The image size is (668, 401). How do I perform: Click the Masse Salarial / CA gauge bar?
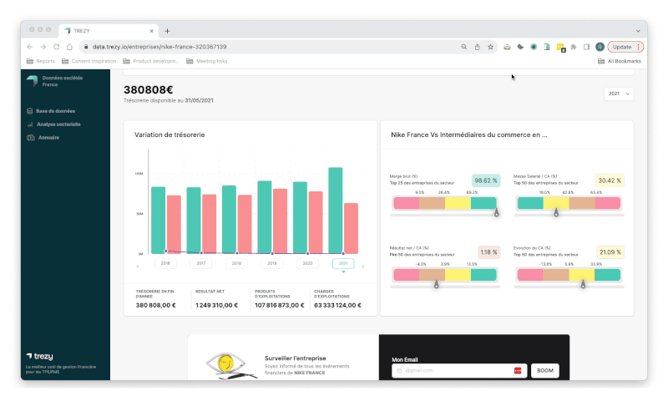(x=569, y=203)
